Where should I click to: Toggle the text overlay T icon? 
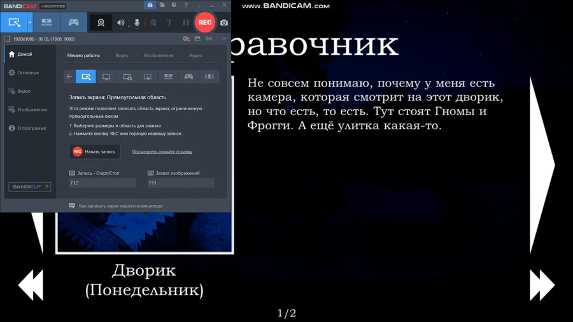169,23
